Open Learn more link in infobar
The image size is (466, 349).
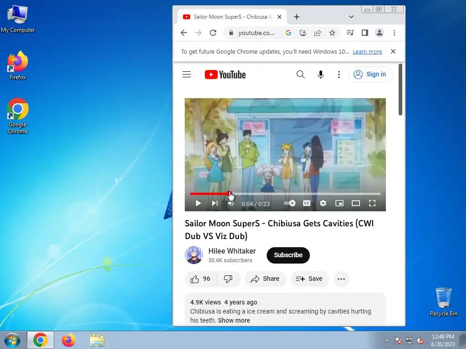click(x=367, y=52)
